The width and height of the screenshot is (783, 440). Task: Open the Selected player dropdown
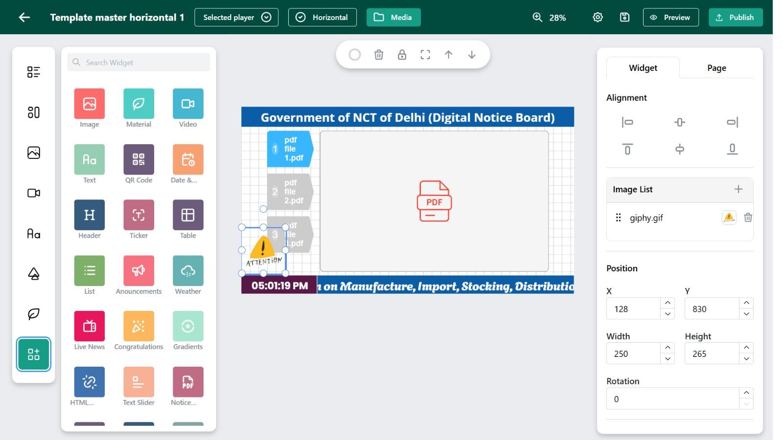[x=236, y=17]
